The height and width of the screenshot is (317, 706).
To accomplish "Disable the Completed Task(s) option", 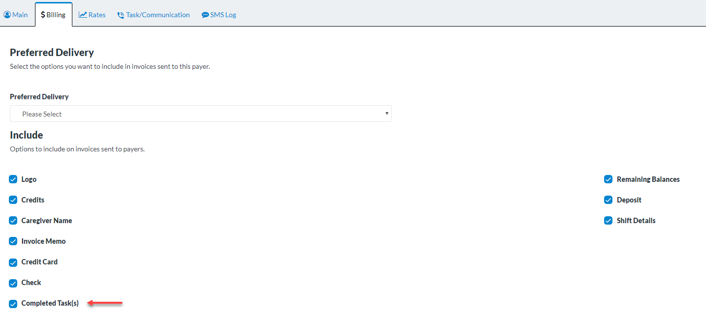I will coord(13,303).
